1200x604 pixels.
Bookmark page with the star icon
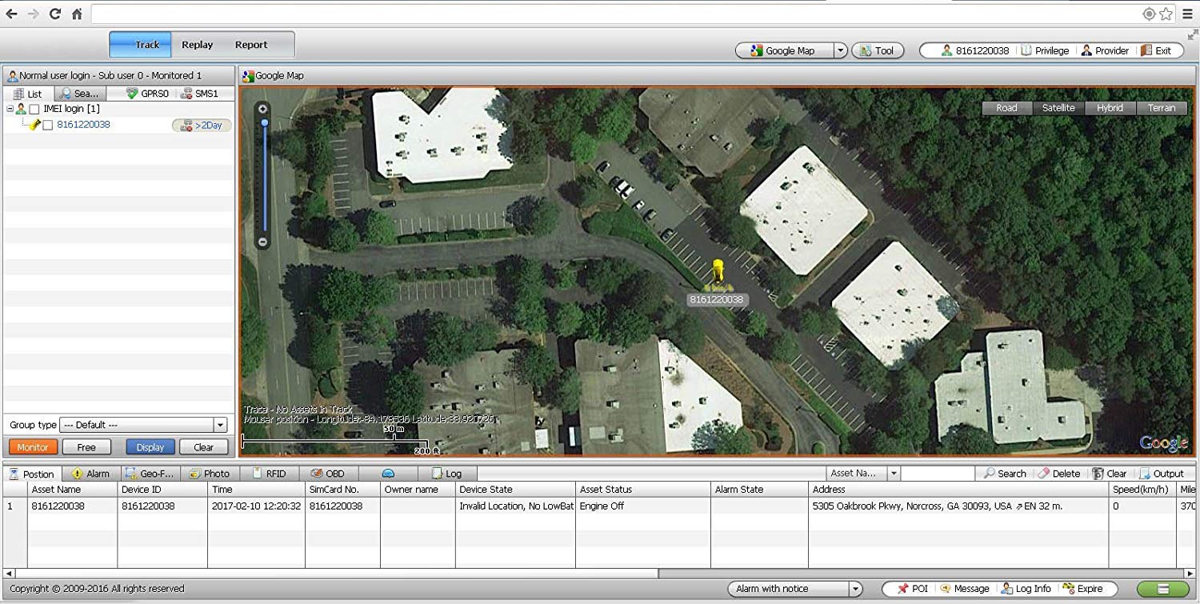point(1166,14)
